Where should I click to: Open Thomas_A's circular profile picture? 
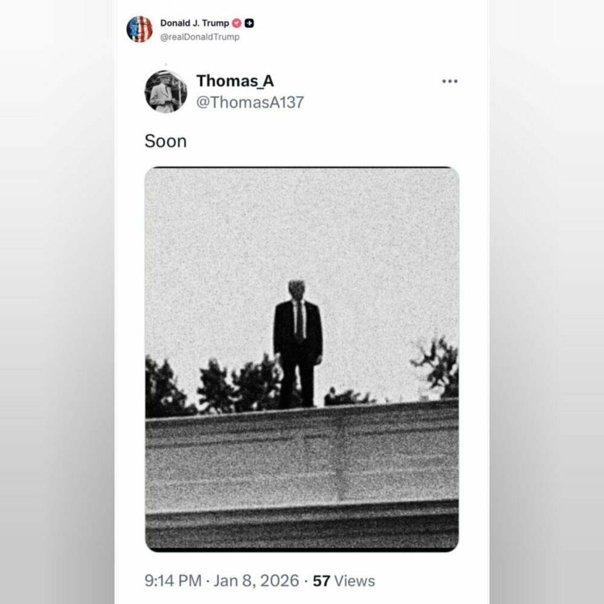[165, 91]
